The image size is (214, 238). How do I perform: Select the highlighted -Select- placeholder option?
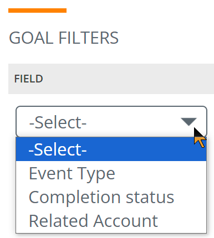[111, 149]
